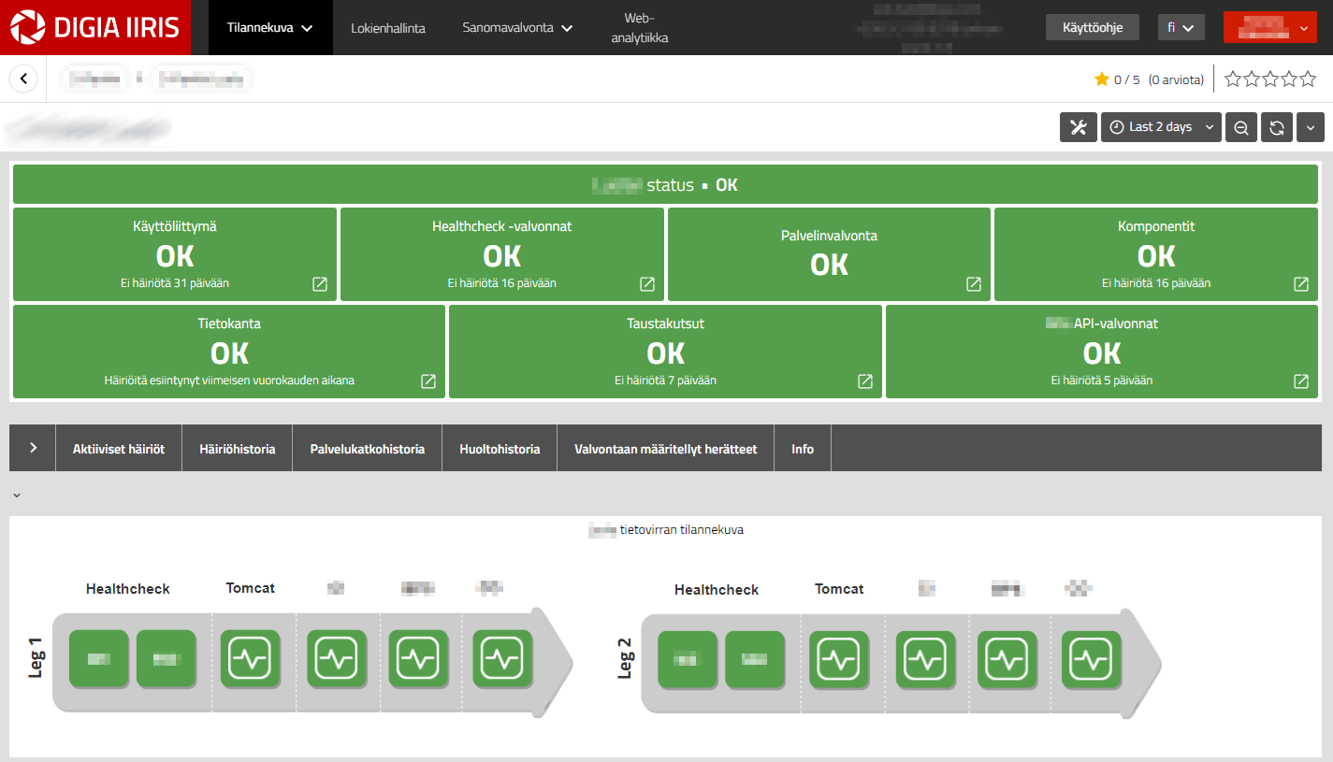
Task: Click the first Healthcheck green box in Leg 1
Action: point(99,659)
